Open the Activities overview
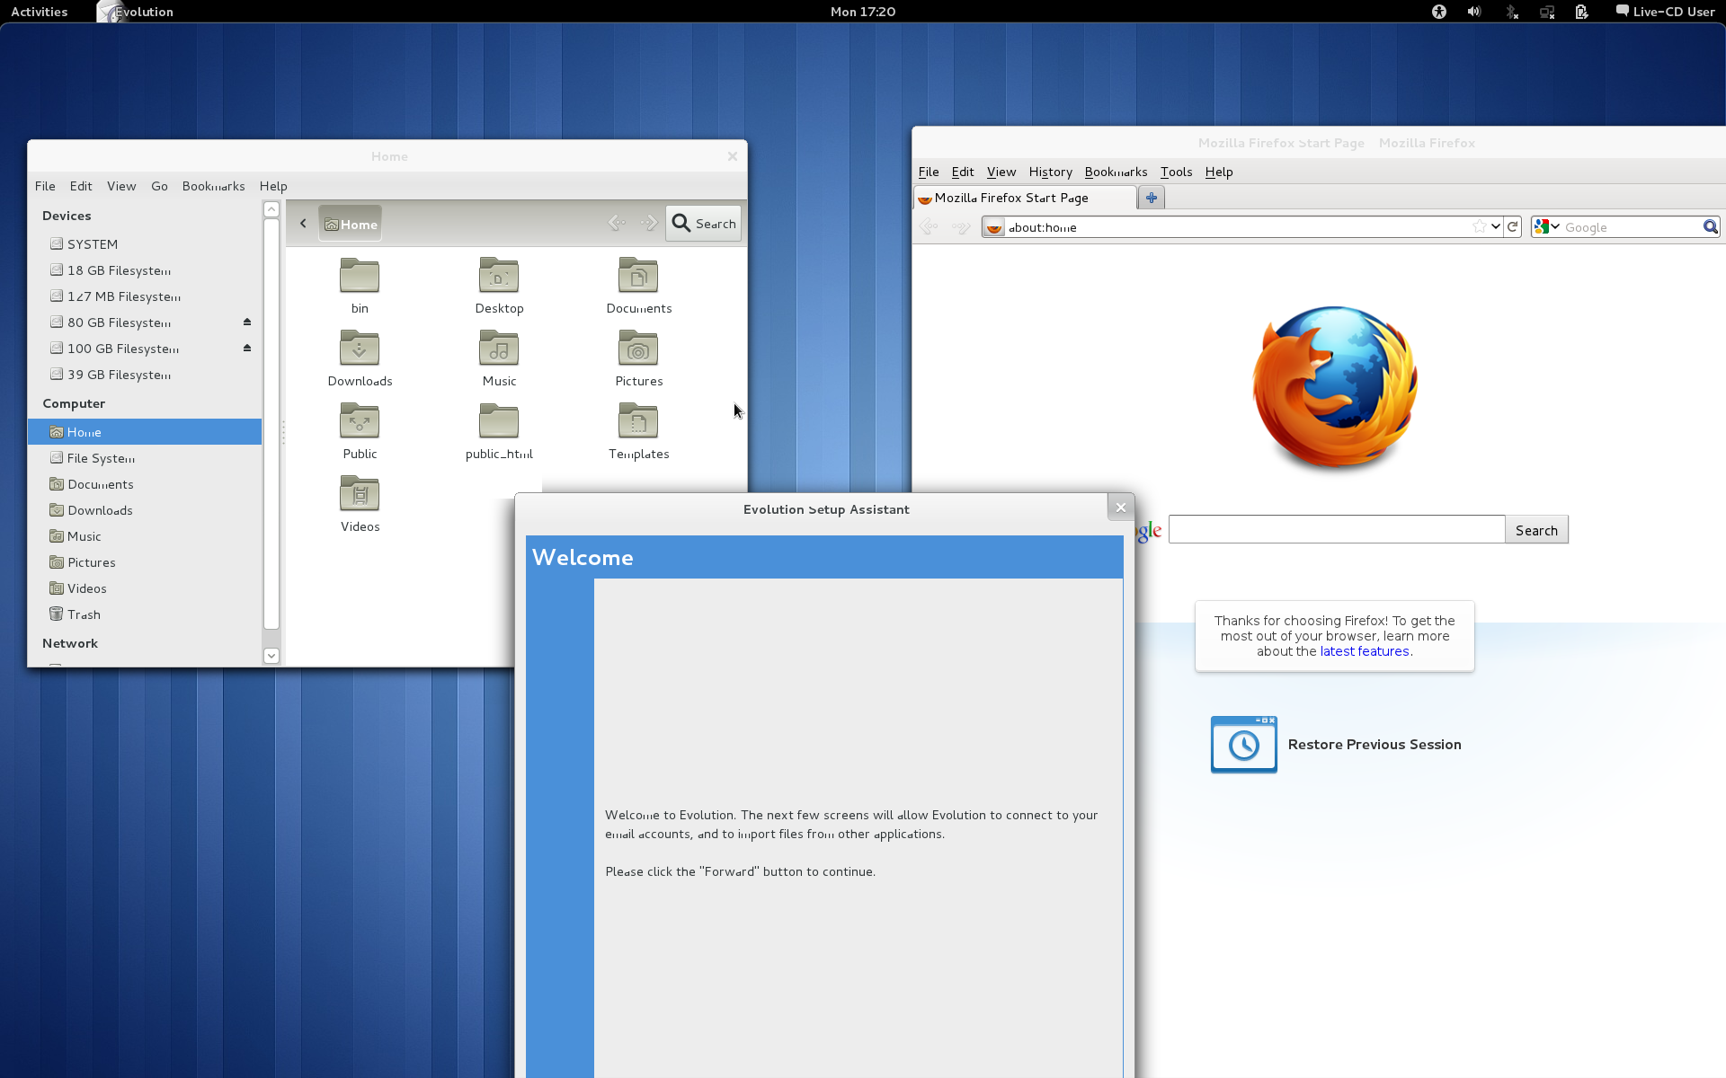 pyautogui.click(x=39, y=12)
